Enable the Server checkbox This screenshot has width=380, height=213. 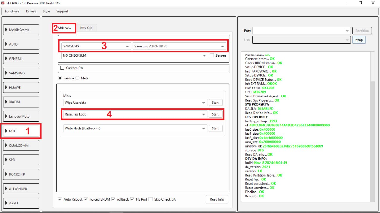click(x=212, y=55)
